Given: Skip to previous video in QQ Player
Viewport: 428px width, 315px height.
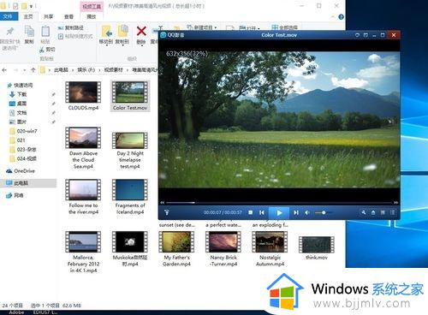Looking at the screenshot, I should tap(262, 212).
